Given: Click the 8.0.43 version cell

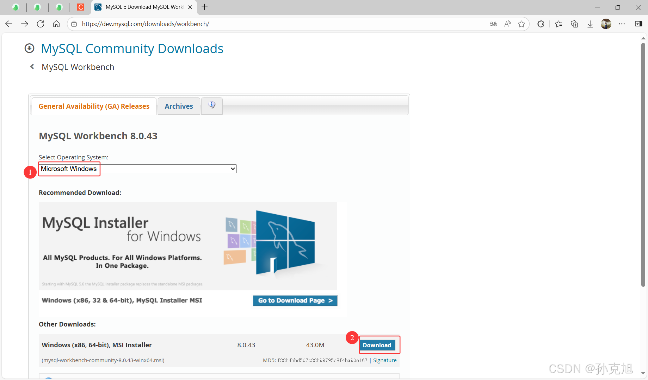Looking at the screenshot, I should [246, 345].
